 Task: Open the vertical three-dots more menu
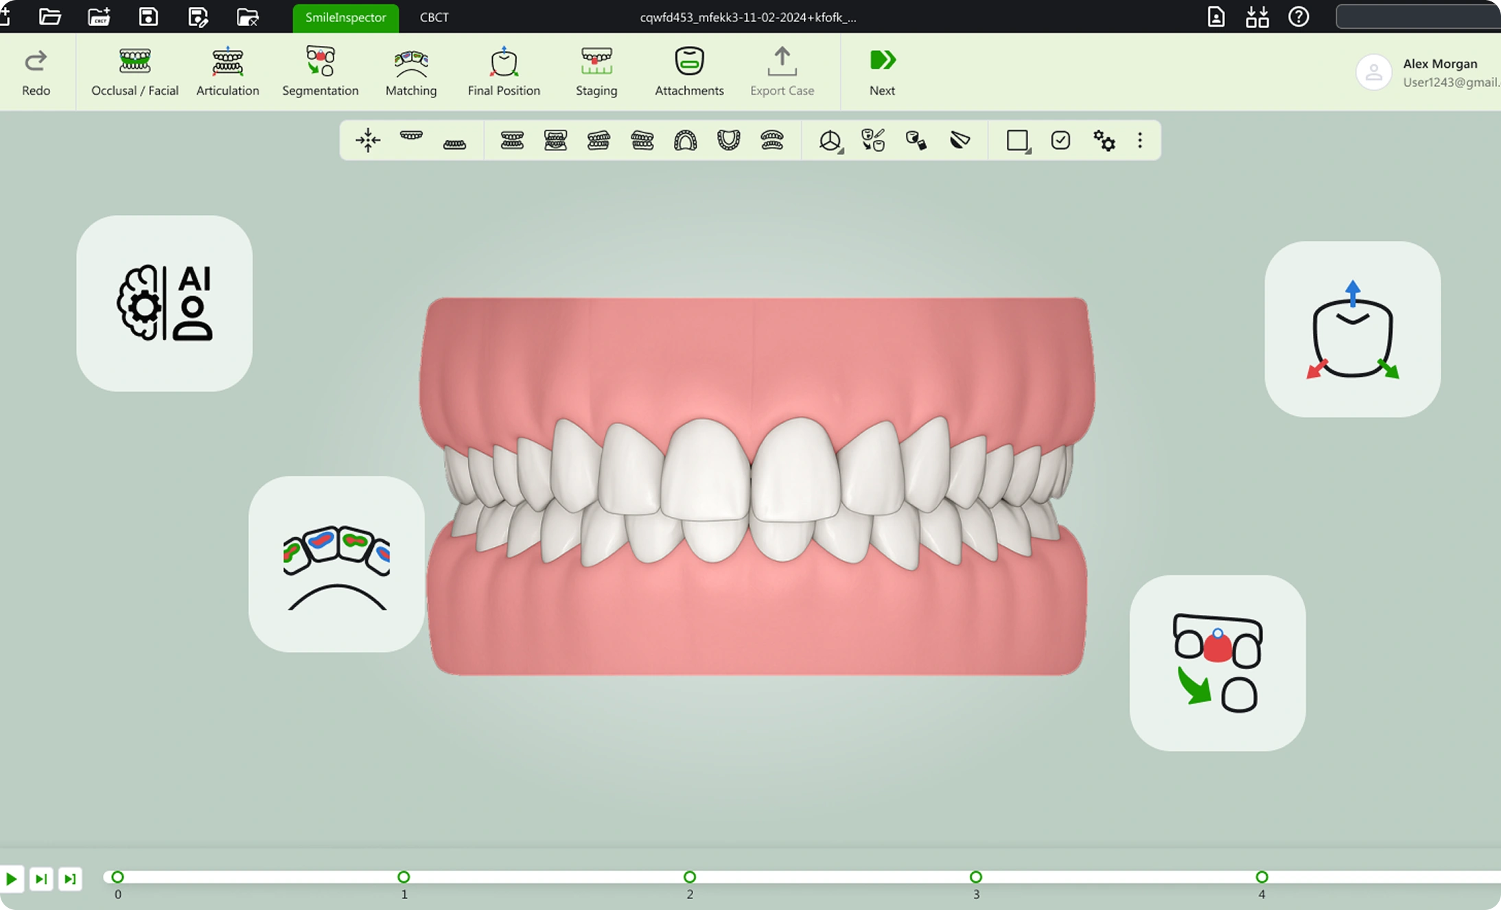coord(1140,141)
